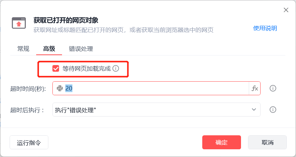296x157 pixels.
Task: Select the 高级 tab
Action: (x=49, y=49)
